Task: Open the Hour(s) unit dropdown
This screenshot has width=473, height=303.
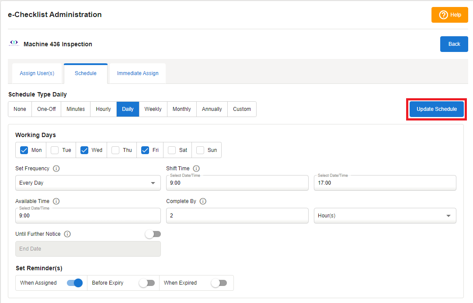Action: [385, 216]
